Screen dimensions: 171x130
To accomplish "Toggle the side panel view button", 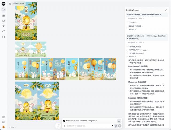I will [x=119, y=121].
